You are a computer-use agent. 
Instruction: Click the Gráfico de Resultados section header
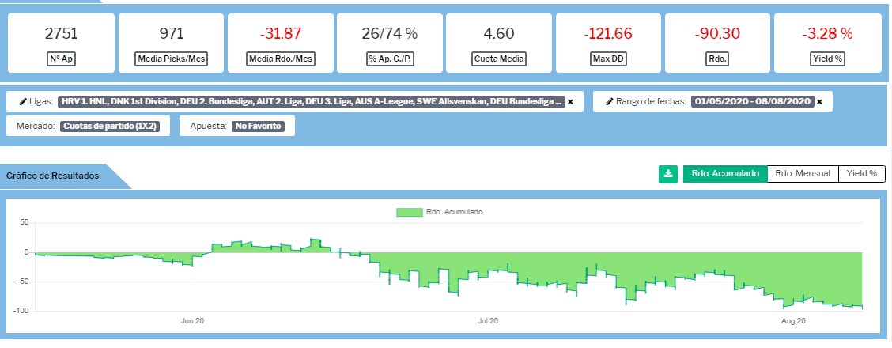click(x=53, y=176)
